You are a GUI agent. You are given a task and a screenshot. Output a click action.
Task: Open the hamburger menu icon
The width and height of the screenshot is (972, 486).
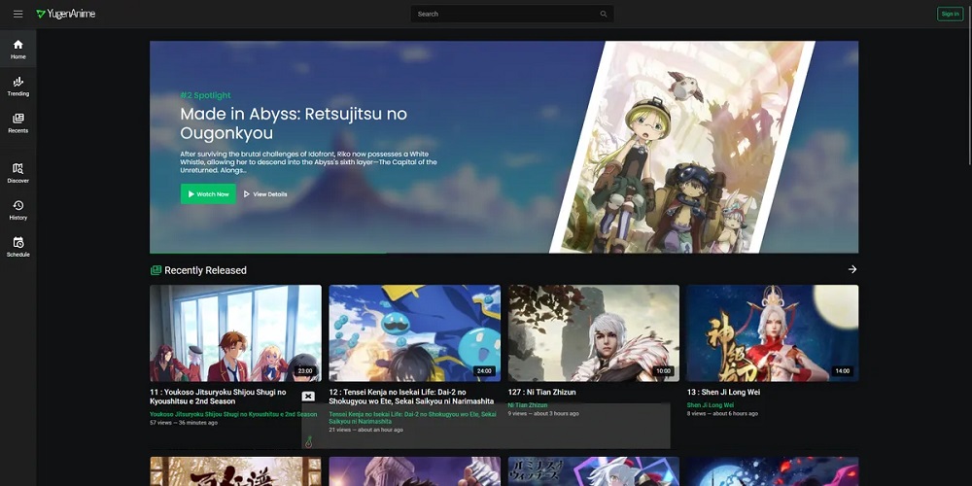17,14
